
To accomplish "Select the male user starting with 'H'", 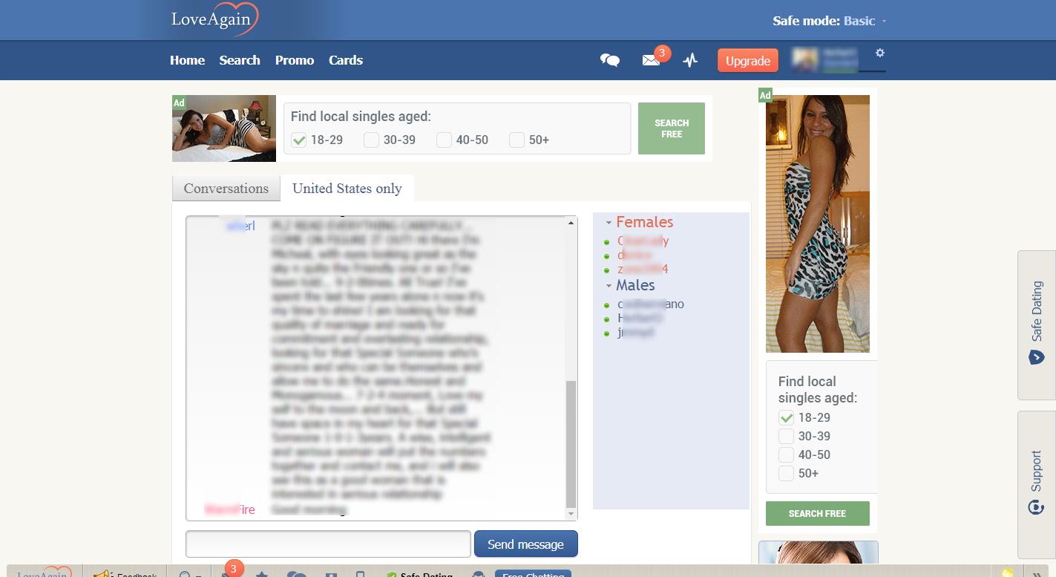I will (x=640, y=318).
